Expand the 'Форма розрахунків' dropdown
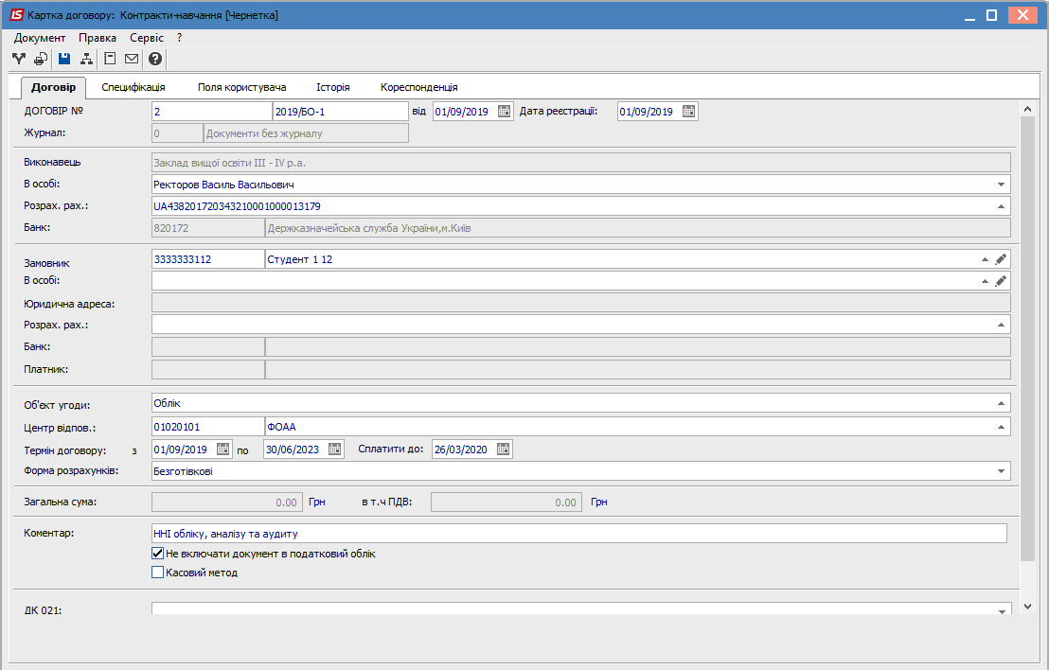The width and height of the screenshot is (1049, 670). (x=1002, y=471)
